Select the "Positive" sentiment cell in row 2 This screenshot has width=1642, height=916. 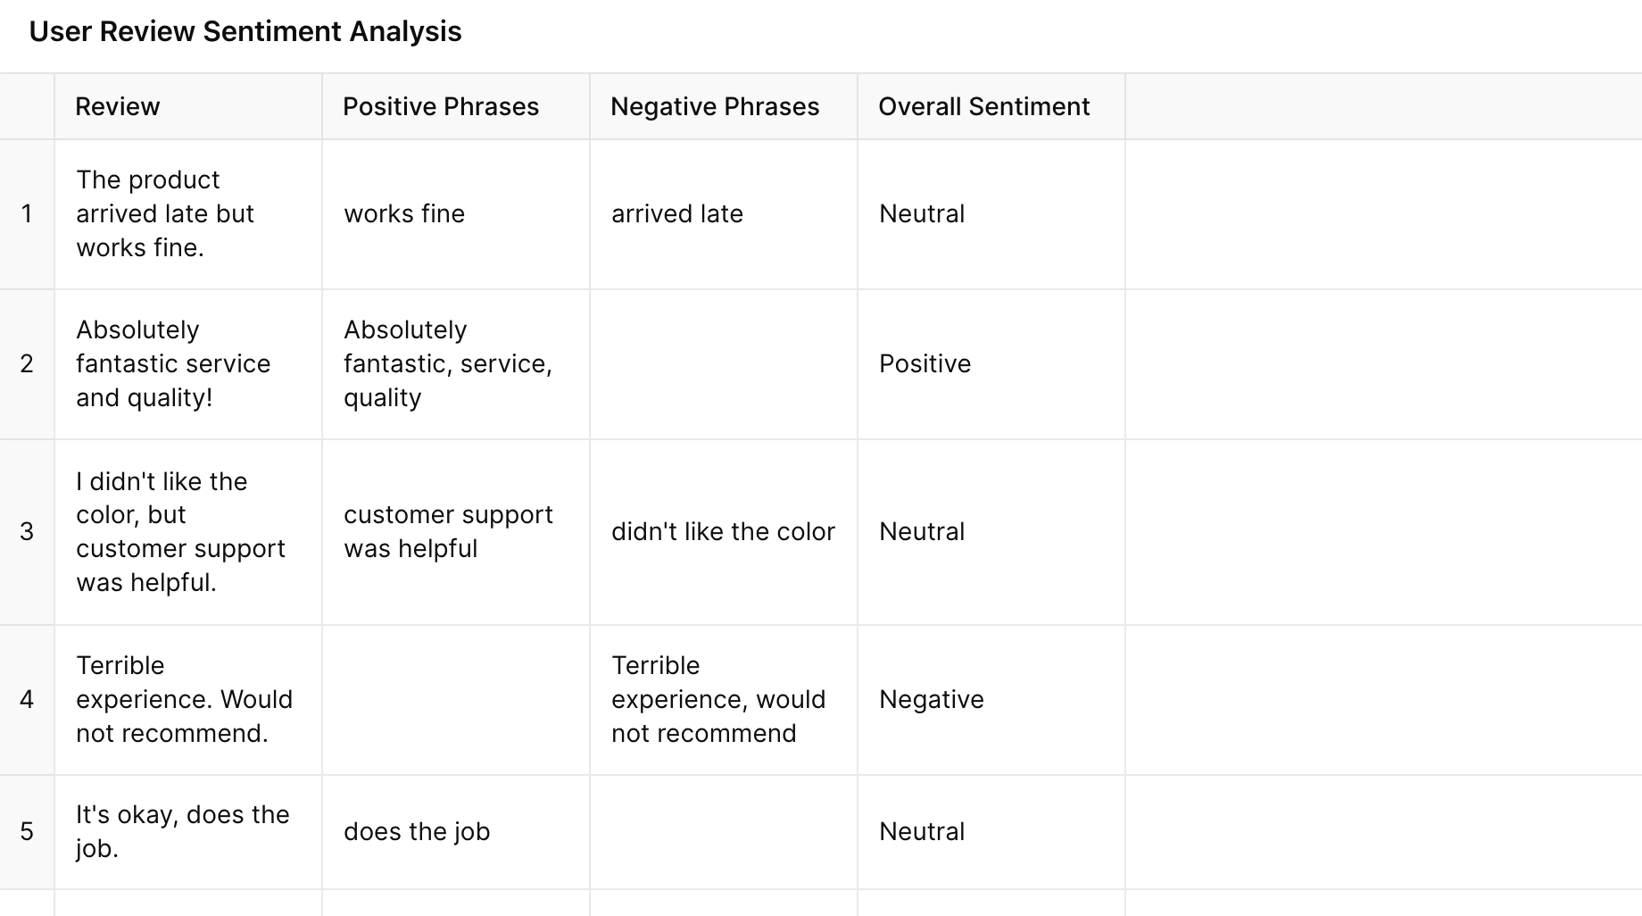click(925, 364)
